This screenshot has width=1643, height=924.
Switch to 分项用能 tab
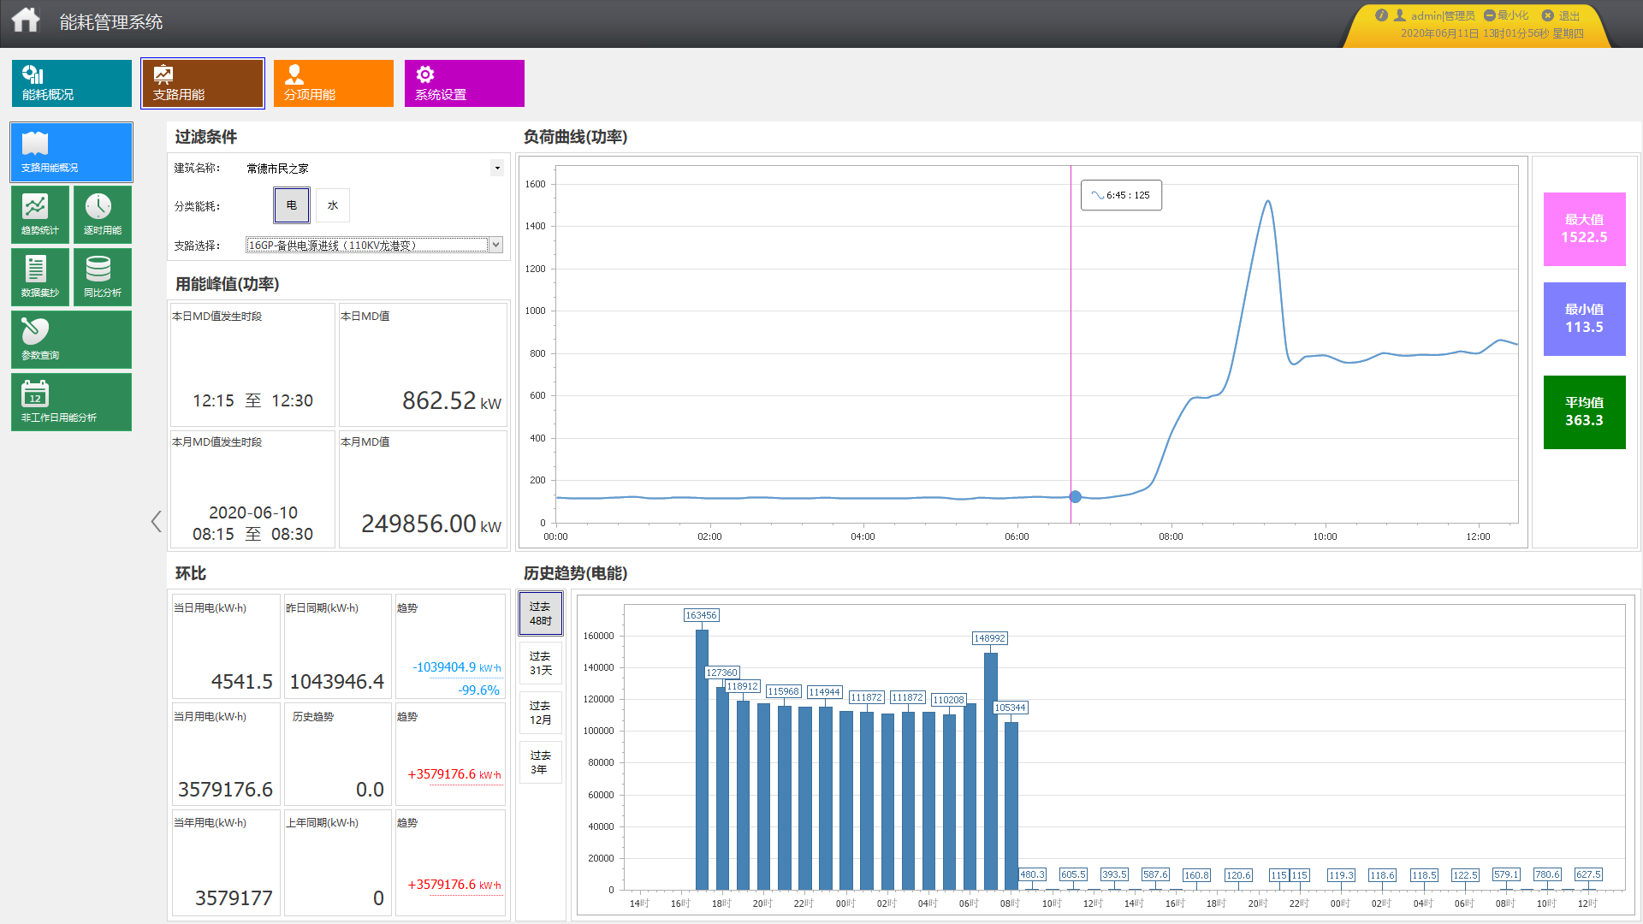tap(333, 83)
